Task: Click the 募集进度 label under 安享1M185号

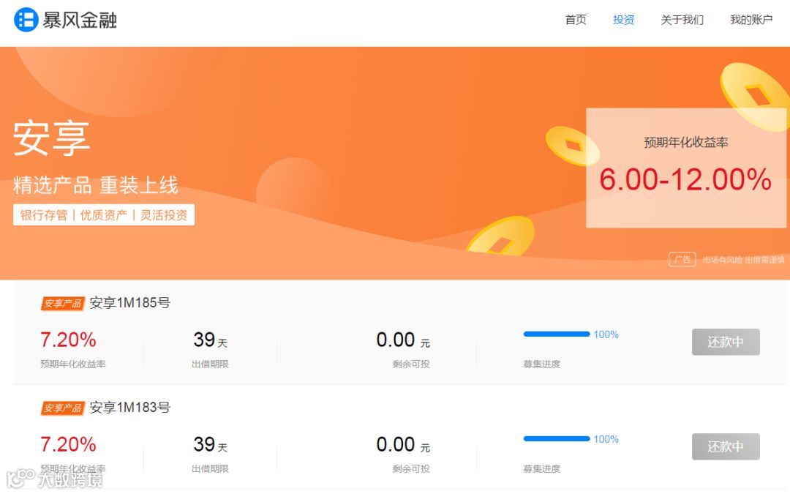Action: 542,364
